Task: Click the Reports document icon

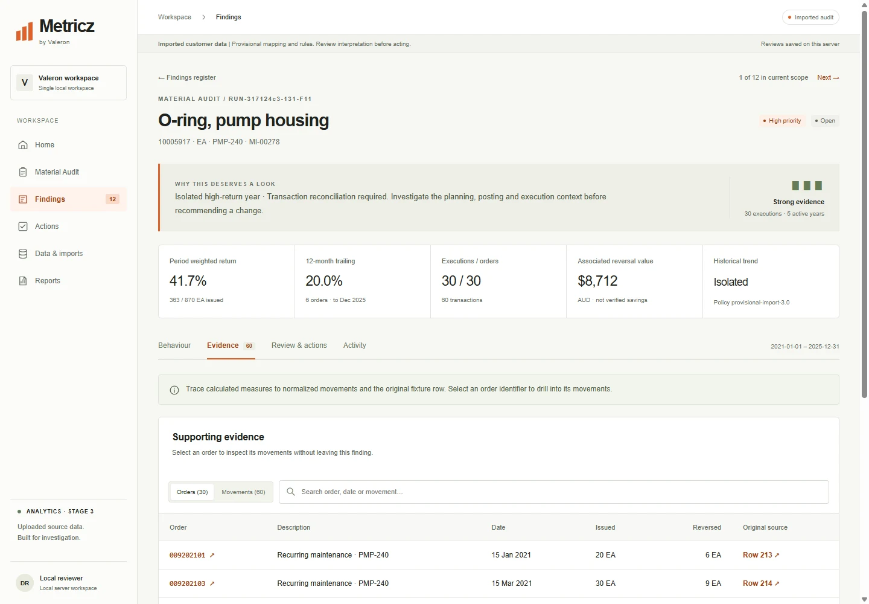Action: (23, 281)
